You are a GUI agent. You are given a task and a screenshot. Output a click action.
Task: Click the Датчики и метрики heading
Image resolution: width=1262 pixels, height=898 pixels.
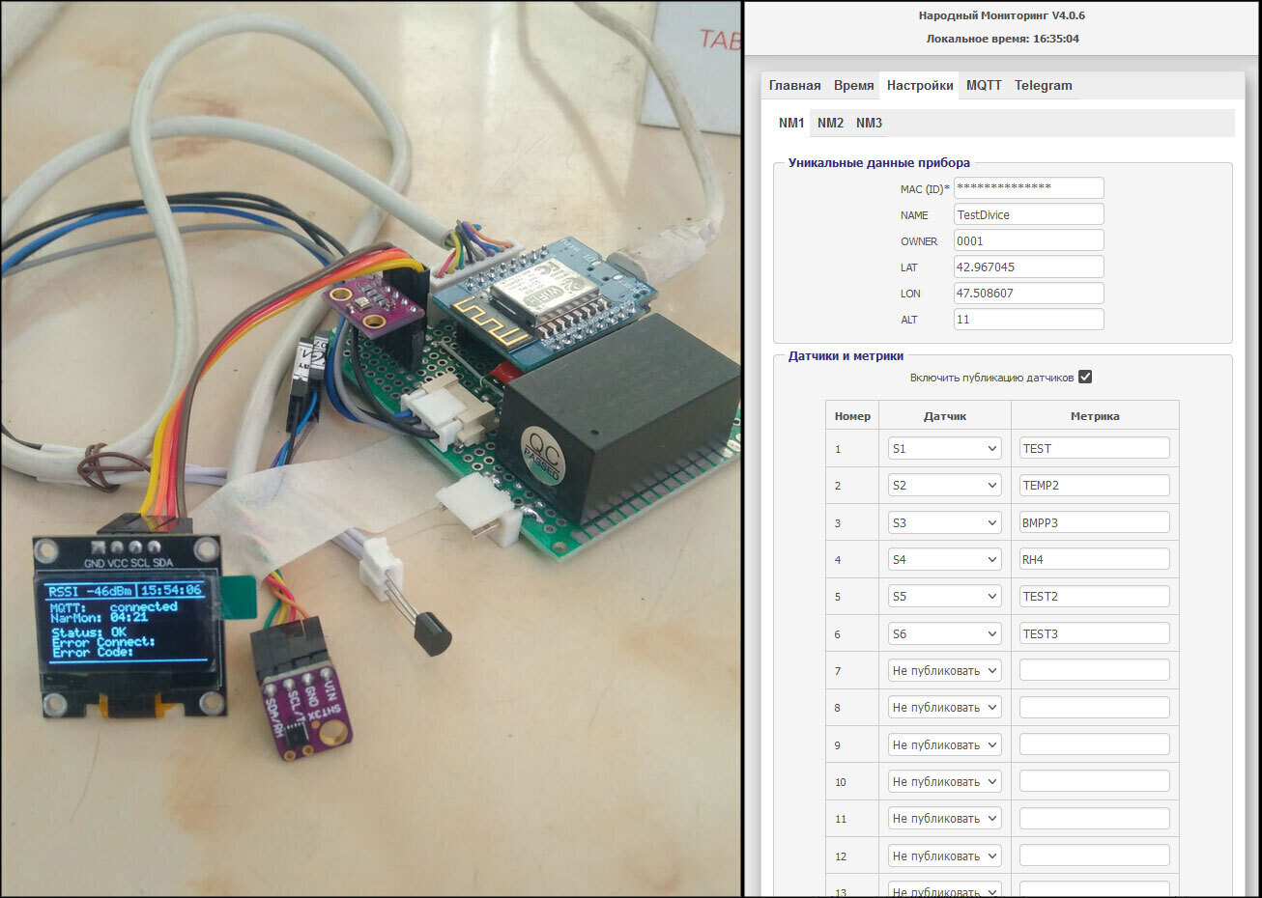point(846,356)
